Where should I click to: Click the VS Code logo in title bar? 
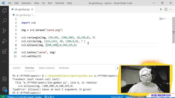pyautogui.click(x=3, y=3)
